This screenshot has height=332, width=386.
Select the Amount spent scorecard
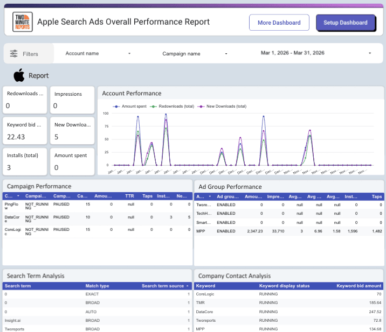[x=72, y=161]
